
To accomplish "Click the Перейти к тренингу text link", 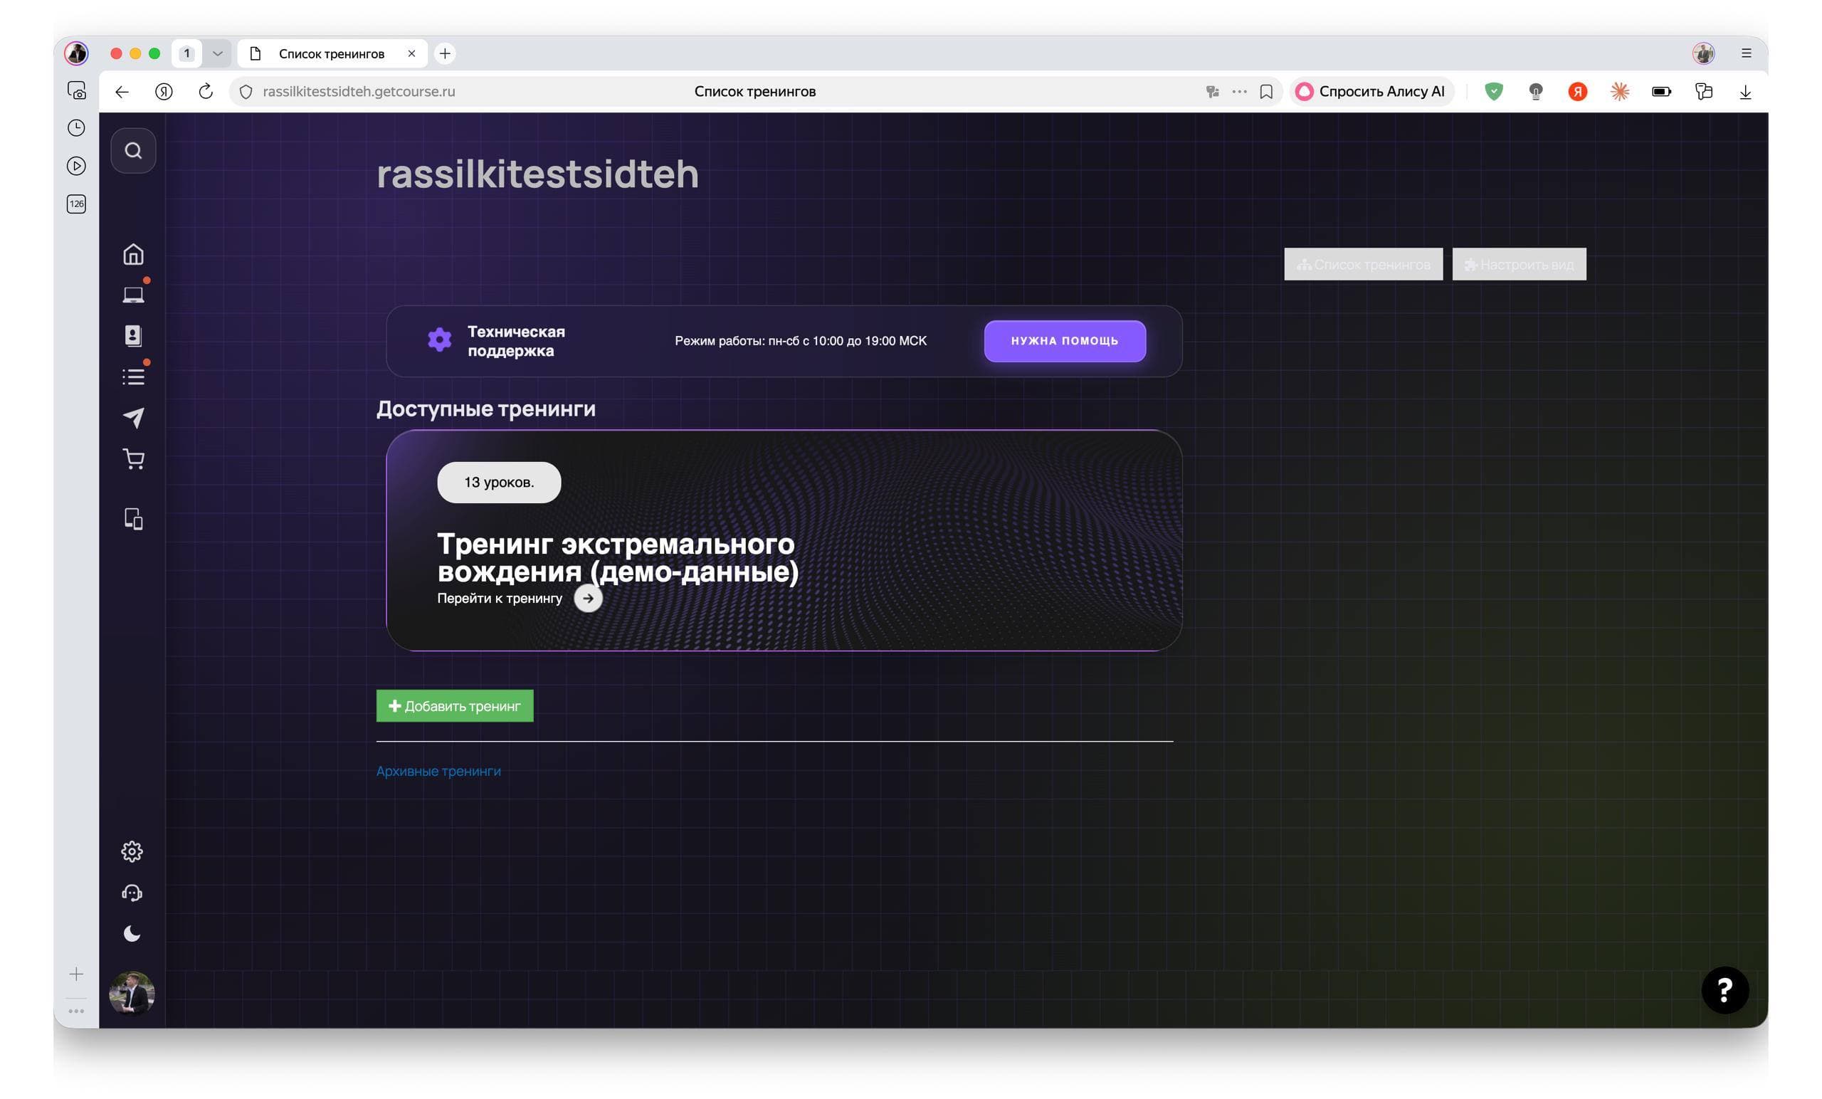I will tap(499, 599).
